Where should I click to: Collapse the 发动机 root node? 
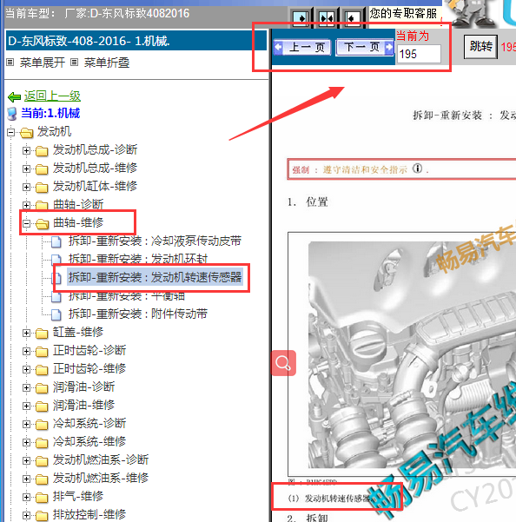point(11,133)
